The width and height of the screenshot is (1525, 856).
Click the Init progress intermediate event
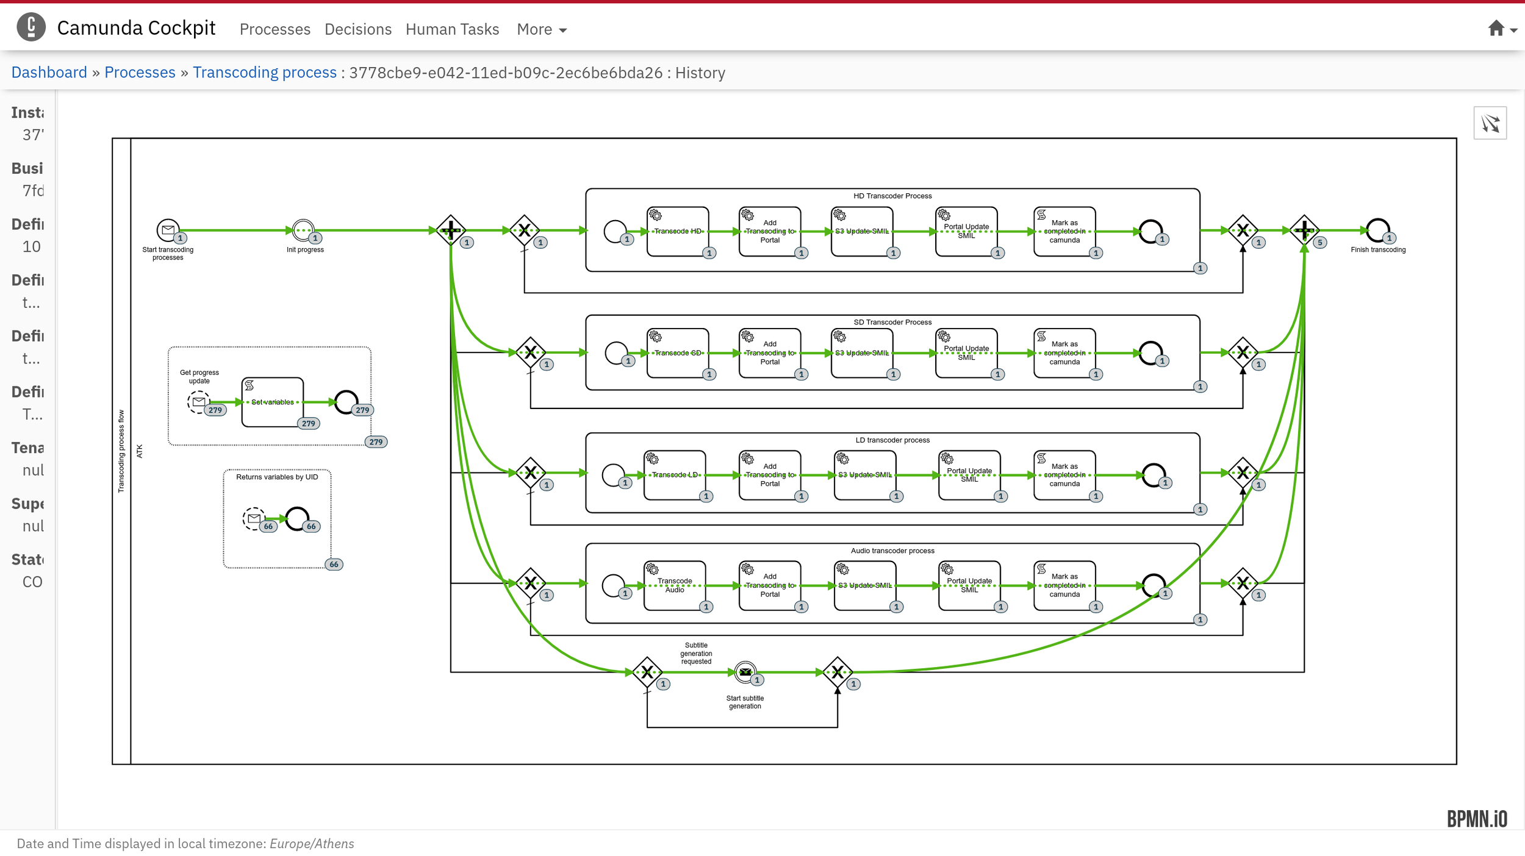coord(303,230)
